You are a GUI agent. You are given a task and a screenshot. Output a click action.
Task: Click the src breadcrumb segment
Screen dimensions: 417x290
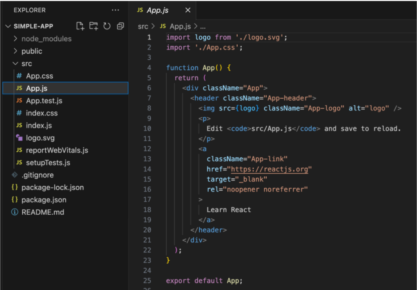[143, 26]
